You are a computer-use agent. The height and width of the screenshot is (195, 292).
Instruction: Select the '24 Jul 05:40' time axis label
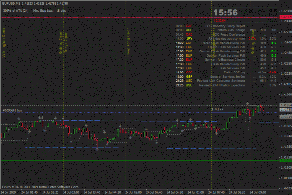click(154, 192)
